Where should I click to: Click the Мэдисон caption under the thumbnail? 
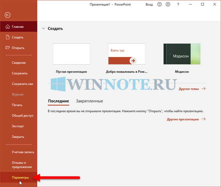pyautogui.click(x=182, y=72)
